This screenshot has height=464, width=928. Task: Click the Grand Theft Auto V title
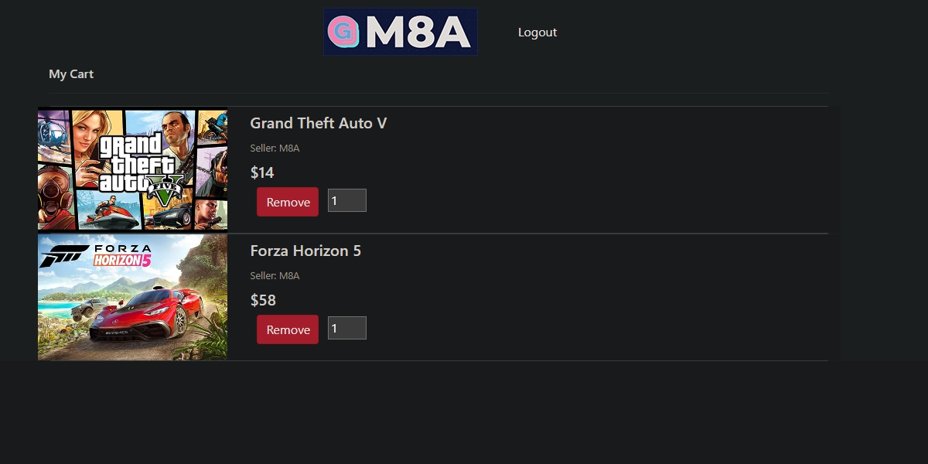[x=319, y=123]
